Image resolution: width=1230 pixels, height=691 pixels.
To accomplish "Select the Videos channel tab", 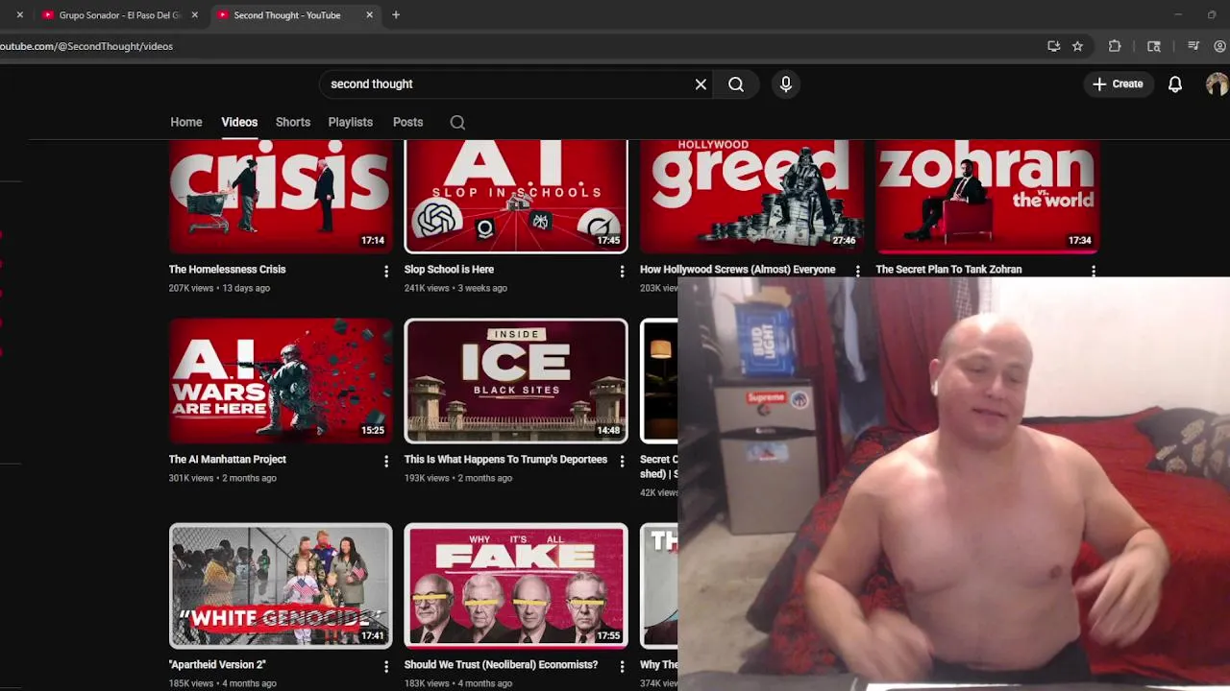I will (x=239, y=122).
